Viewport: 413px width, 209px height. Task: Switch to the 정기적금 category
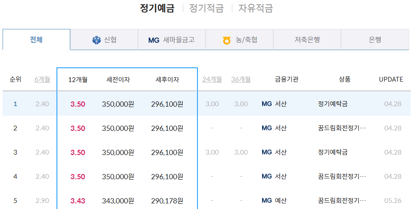pos(206,8)
